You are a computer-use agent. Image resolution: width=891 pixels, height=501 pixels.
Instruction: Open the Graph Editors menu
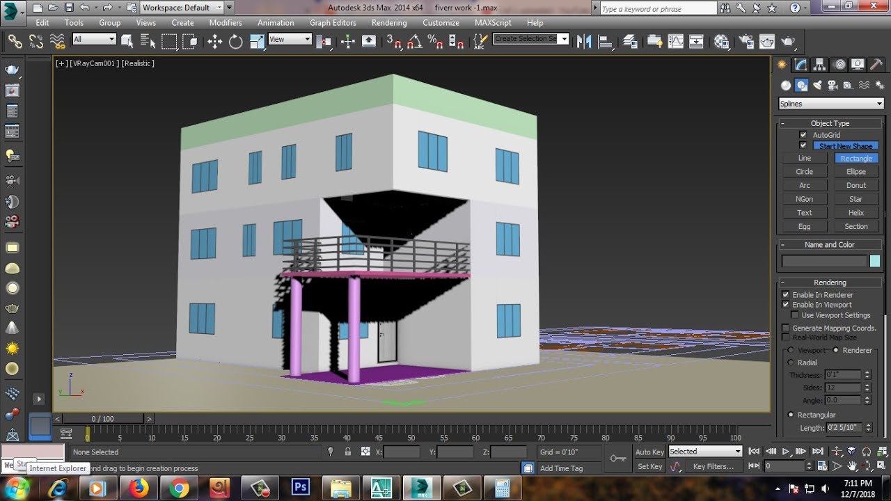point(333,22)
